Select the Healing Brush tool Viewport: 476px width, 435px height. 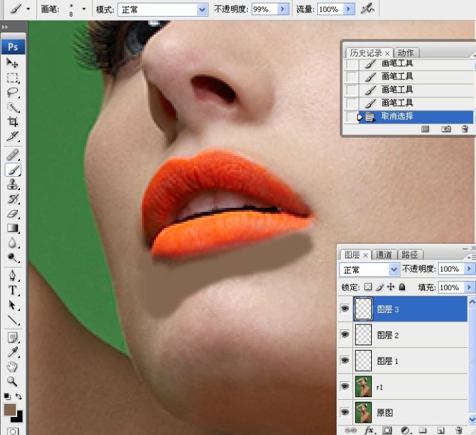point(12,155)
